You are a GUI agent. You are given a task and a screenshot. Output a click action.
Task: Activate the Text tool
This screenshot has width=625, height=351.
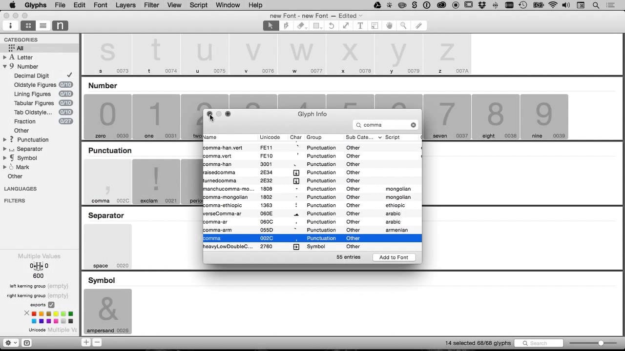pos(360,26)
